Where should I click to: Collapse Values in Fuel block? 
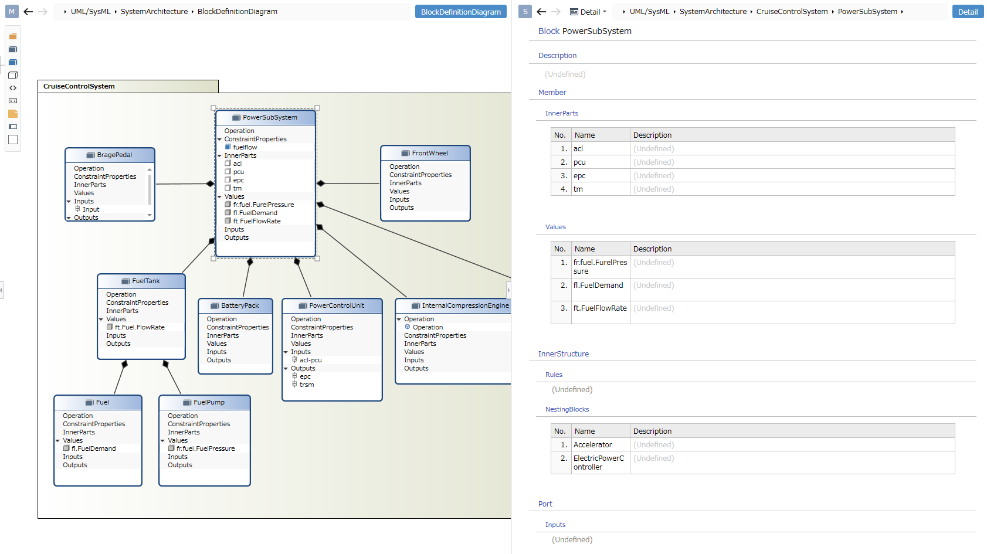coord(58,441)
